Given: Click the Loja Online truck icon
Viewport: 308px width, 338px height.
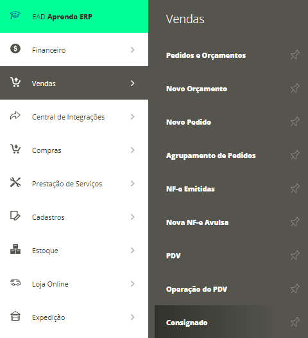Looking at the screenshot, I should 15,282.
